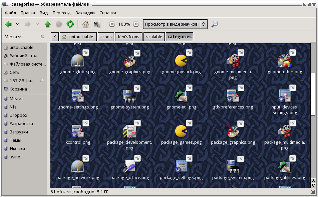The height and width of the screenshot is (197, 318).
Task: Select the input_devices_settings.png file icon
Action: click(285, 96)
